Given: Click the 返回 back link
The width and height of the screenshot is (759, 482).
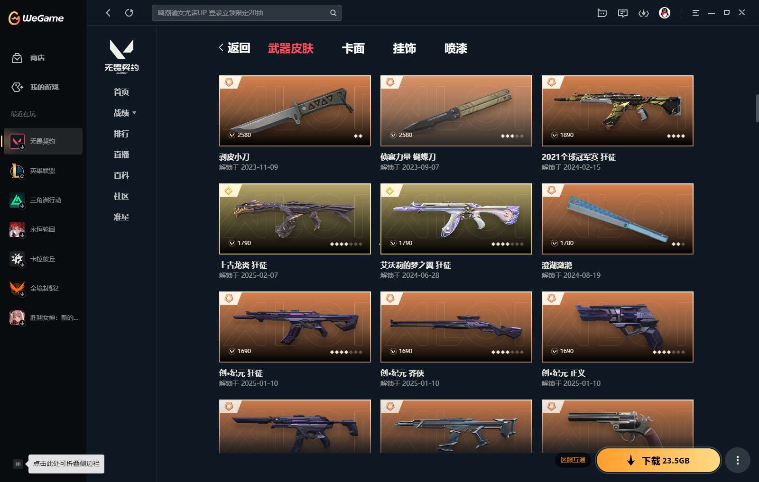Looking at the screenshot, I should coord(234,48).
